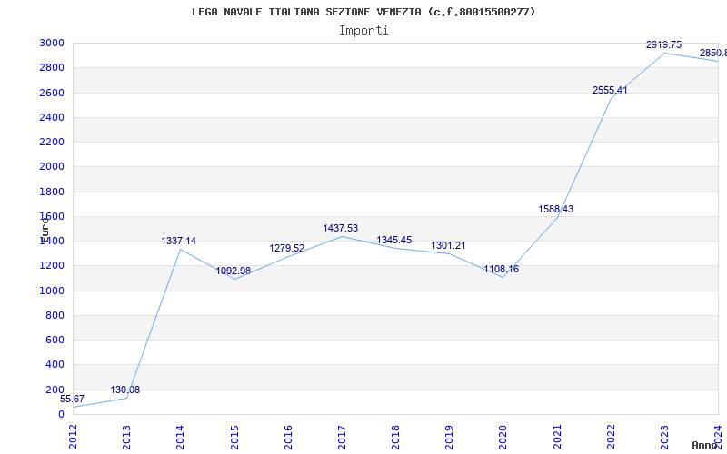Click y-axis tick label 2000
The height and width of the screenshot is (454, 727).
click(x=52, y=167)
